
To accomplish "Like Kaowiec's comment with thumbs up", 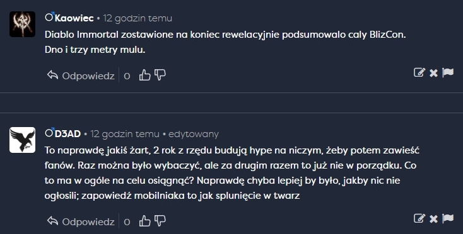I will click(144, 75).
